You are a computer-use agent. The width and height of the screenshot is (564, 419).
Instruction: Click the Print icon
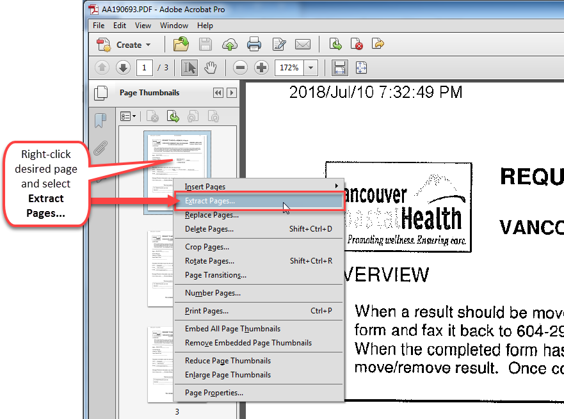(254, 44)
